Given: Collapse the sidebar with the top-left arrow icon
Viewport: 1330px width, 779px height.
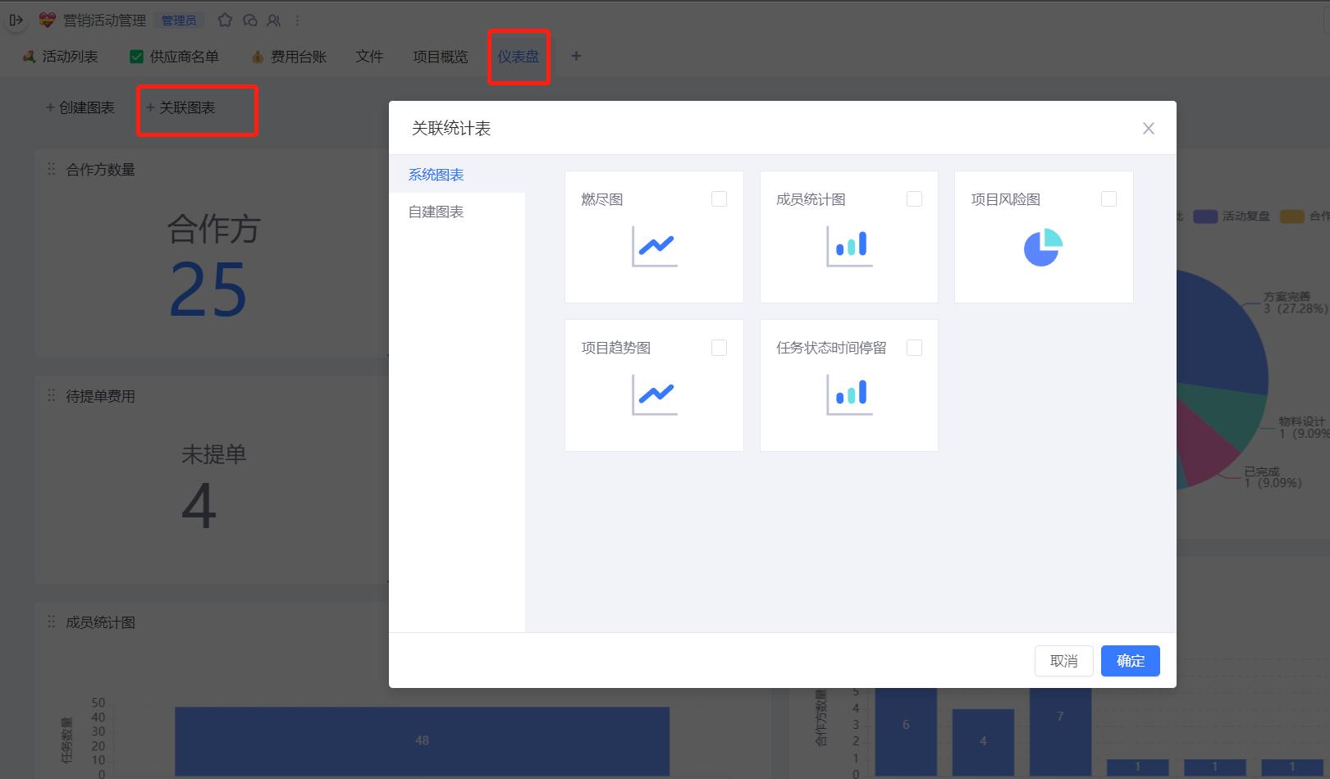Looking at the screenshot, I should coord(16,20).
